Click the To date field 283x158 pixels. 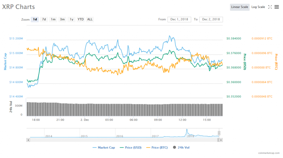tap(211, 19)
